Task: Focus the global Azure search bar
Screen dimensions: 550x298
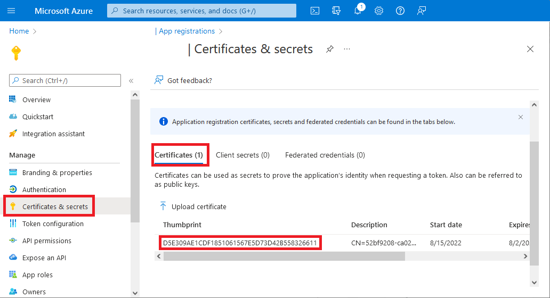Action: point(201,11)
